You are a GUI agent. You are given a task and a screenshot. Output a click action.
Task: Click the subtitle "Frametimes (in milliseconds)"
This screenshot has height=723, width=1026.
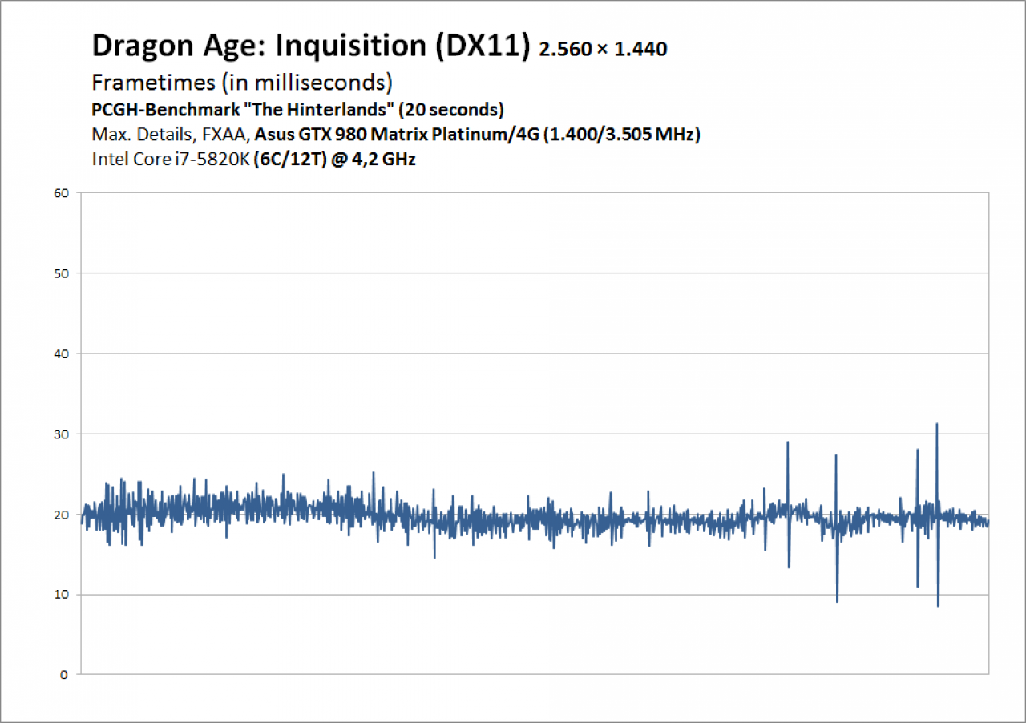coord(241,83)
